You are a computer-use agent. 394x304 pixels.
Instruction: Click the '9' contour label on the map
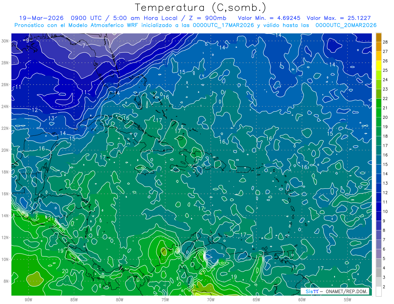pyautogui.click(x=28, y=40)
